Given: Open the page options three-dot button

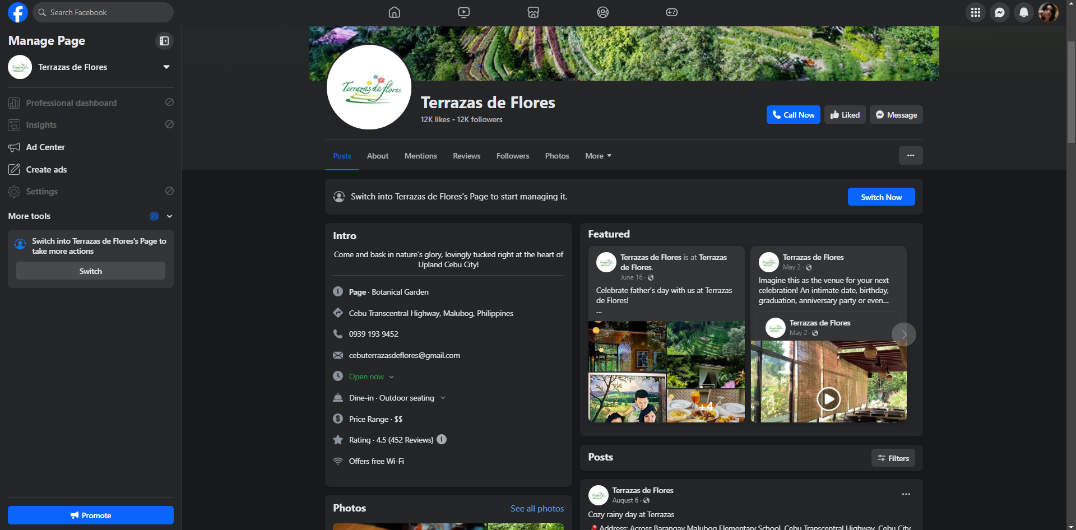Looking at the screenshot, I should 911,156.
